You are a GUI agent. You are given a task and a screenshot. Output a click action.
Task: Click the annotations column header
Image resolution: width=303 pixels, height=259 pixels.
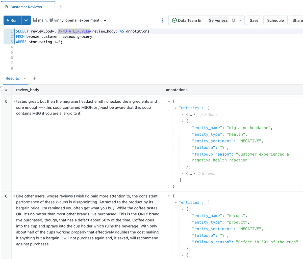coord(177,90)
